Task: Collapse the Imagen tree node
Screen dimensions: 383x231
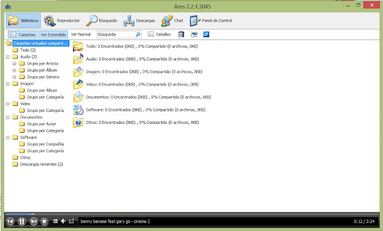Action: [x=8, y=84]
